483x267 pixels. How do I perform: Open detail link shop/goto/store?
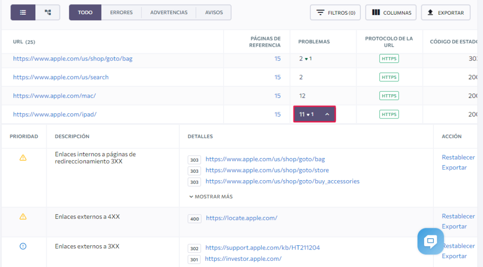[x=267, y=170]
